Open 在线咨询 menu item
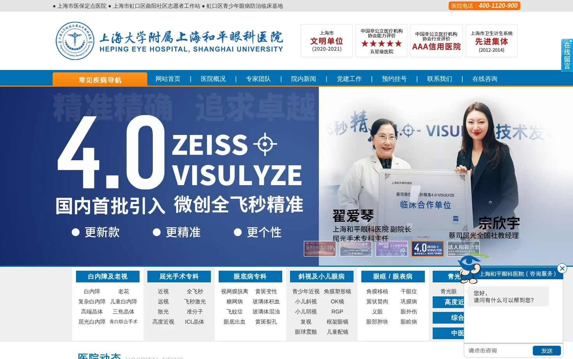The height and width of the screenshot is (359, 573). pos(485,79)
